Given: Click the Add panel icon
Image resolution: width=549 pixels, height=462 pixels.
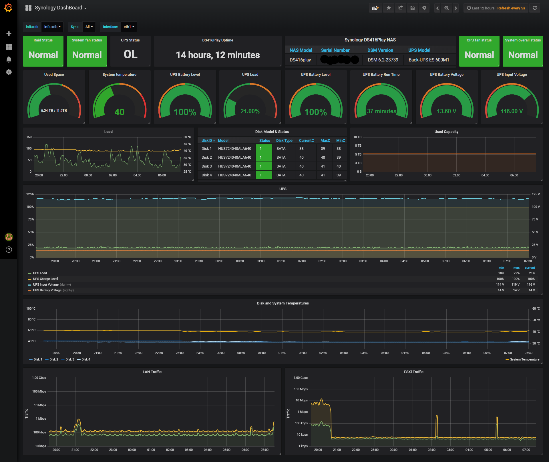Looking at the screenshot, I should pyautogui.click(x=375, y=8).
